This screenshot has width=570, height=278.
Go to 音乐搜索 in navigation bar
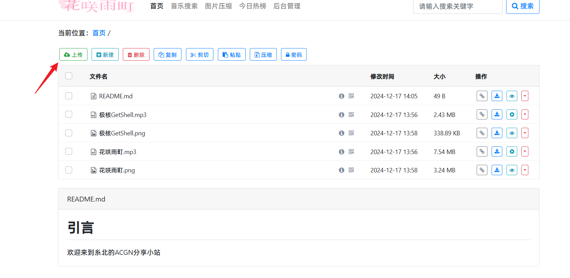(x=184, y=6)
